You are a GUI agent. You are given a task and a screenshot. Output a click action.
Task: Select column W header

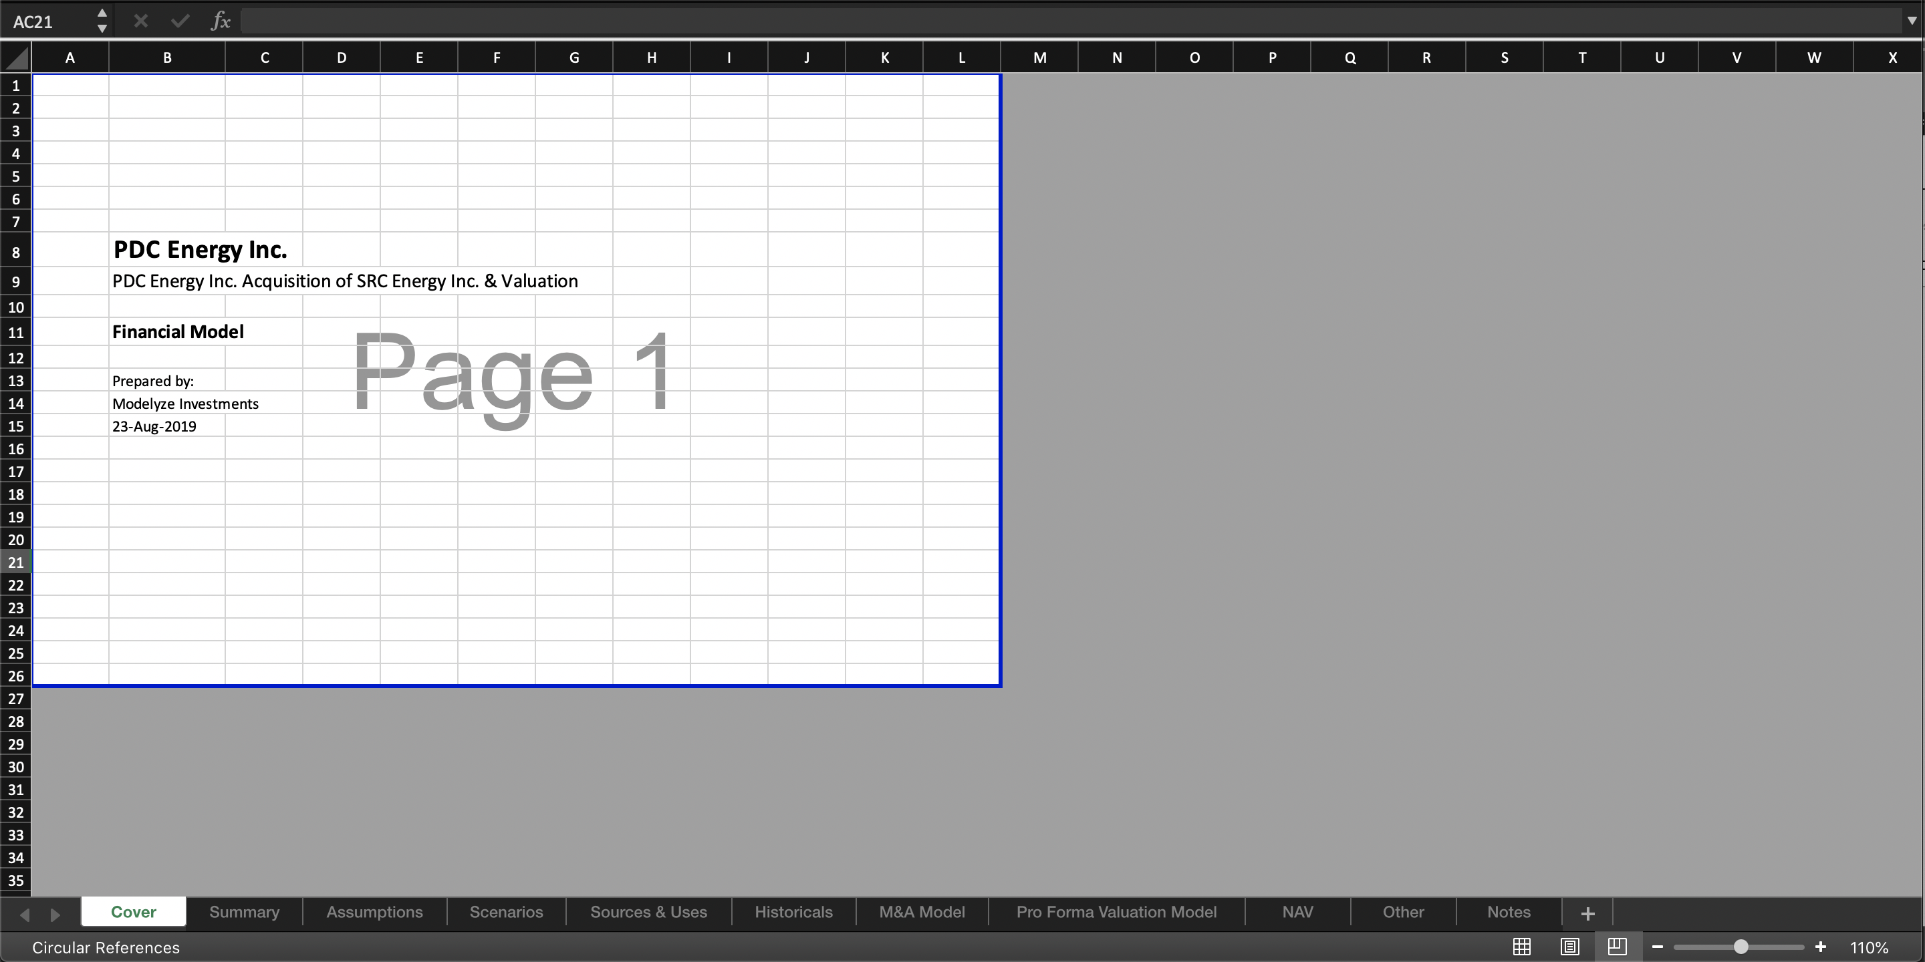pyautogui.click(x=1815, y=57)
